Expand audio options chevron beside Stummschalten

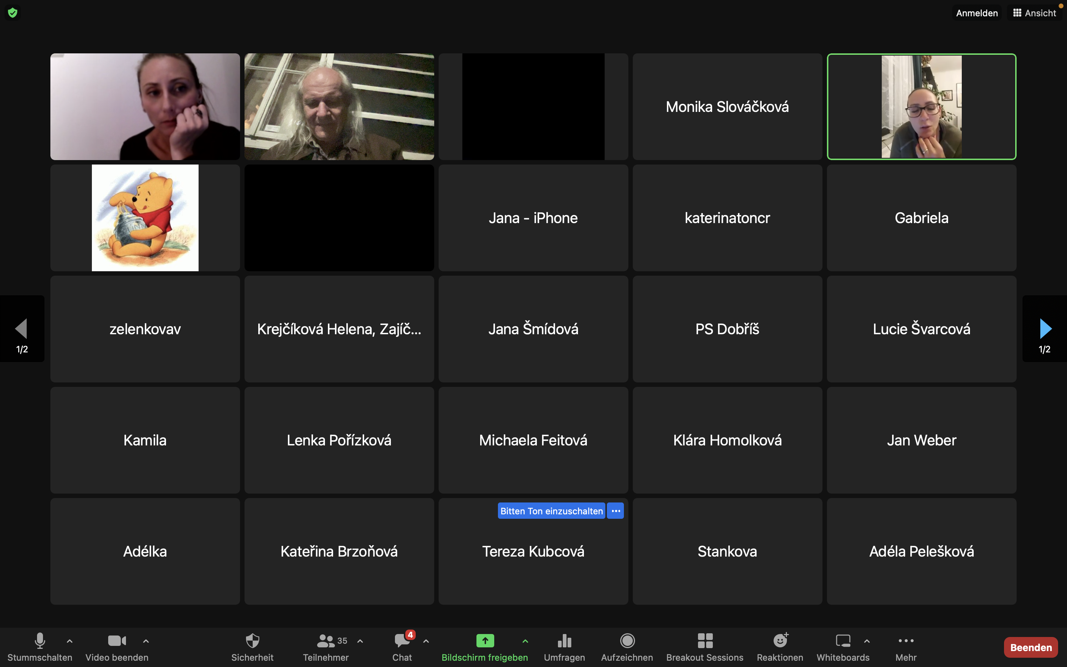click(x=70, y=641)
